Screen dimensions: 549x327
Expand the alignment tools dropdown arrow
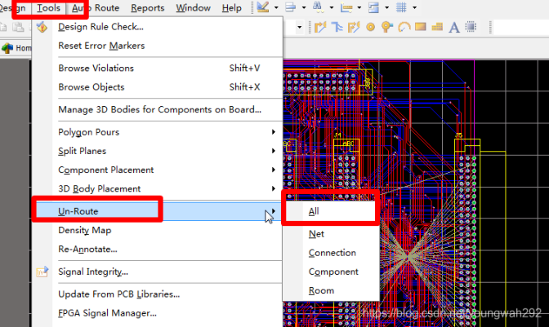[359, 8]
